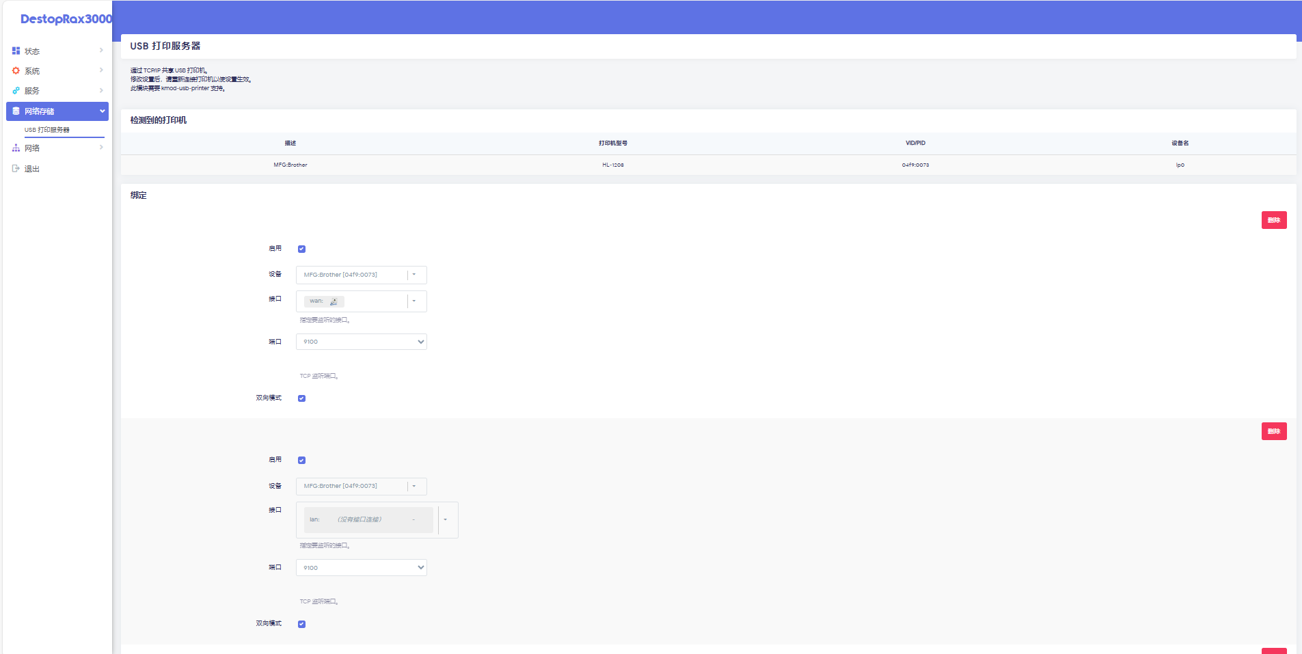Uncheck bidirectional mode in second binding

[x=301, y=624]
